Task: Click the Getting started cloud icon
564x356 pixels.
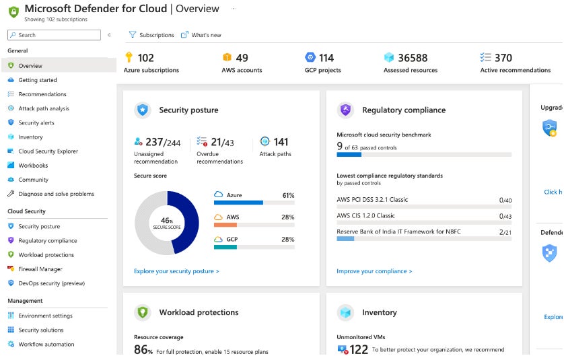Action: click(11, 80)
